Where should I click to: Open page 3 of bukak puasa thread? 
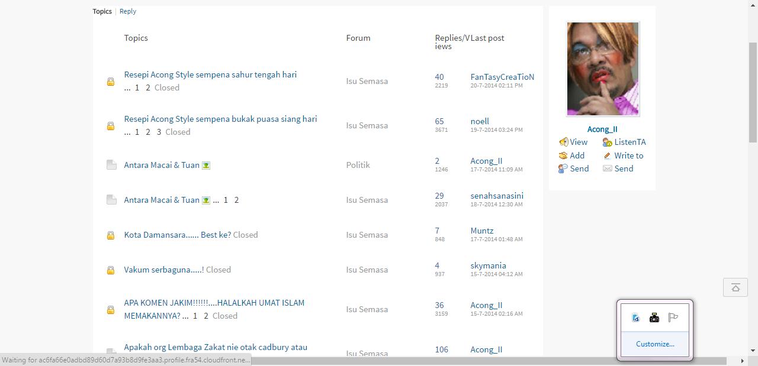click(x=159, y=132)
